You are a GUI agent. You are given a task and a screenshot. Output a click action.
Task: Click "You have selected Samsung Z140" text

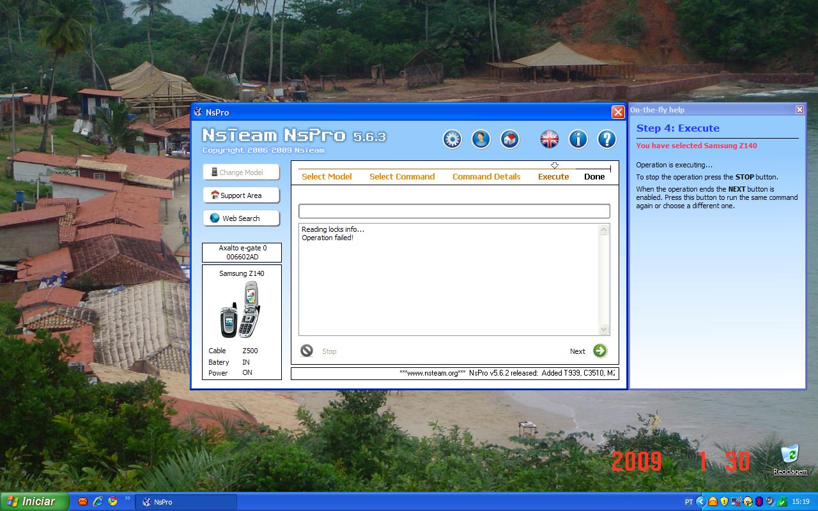[697, 146]
